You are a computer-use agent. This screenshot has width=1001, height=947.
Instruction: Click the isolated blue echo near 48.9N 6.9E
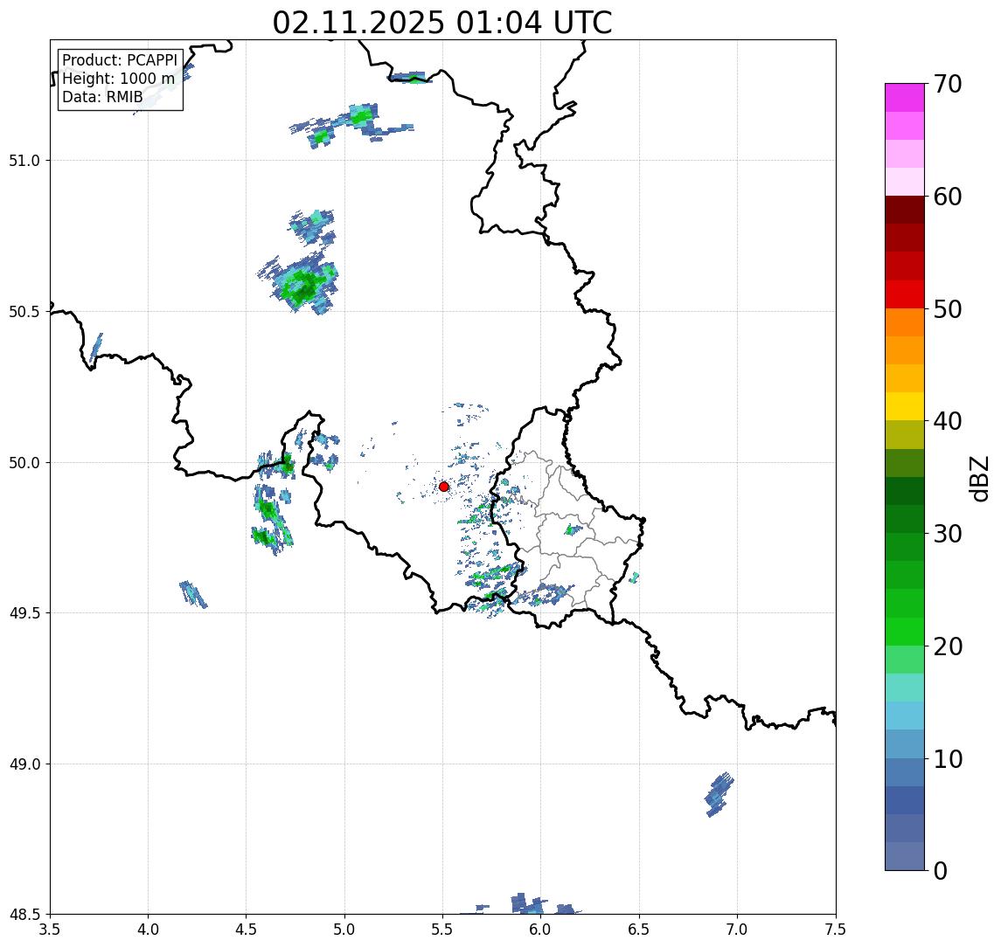point(719,794)
